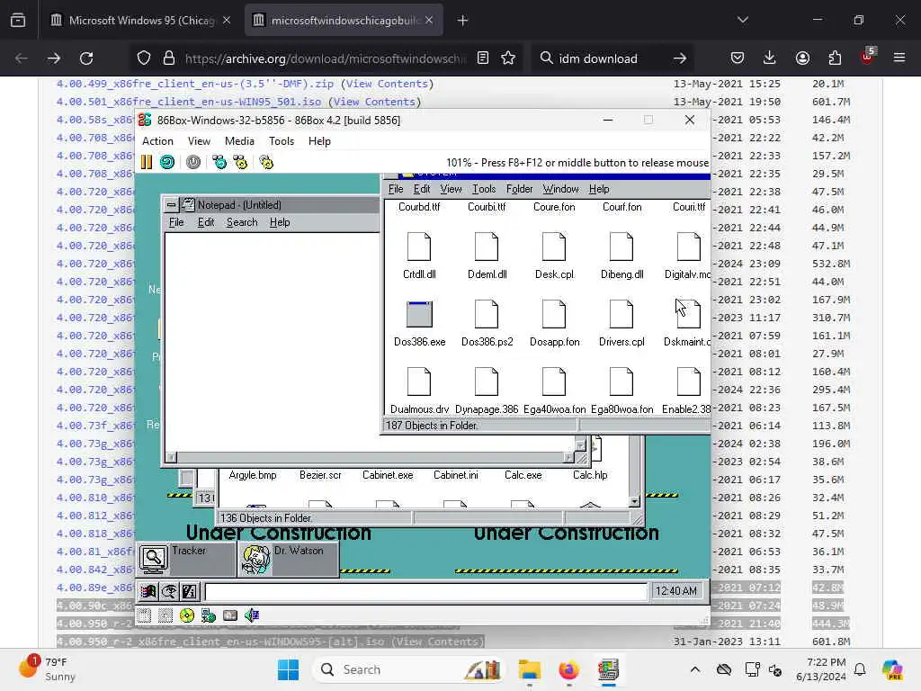This screenshot has width=921, height=691.
Task: Open the 86Box Tools menu
Action: tap(282, 141)
